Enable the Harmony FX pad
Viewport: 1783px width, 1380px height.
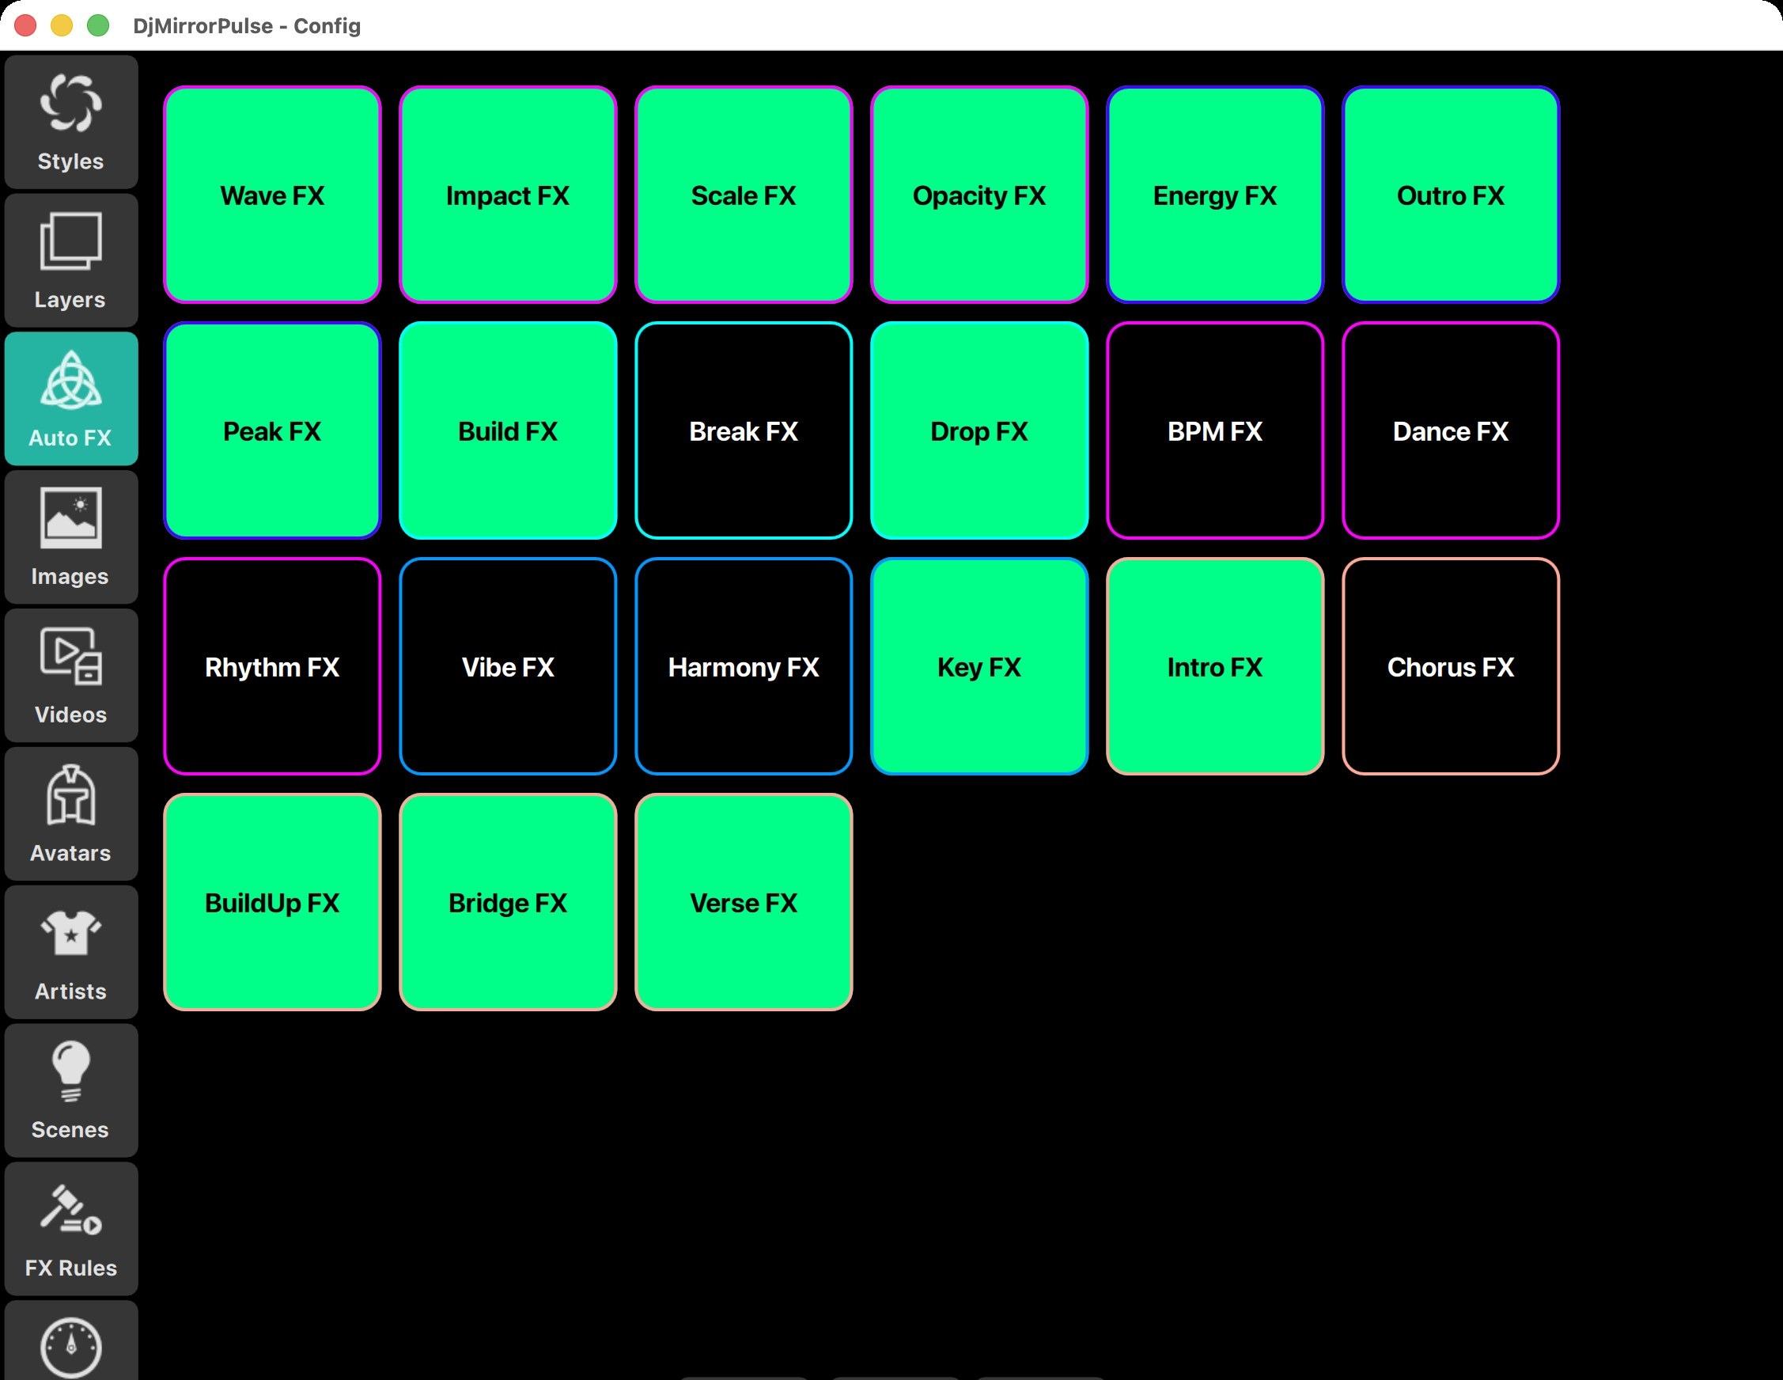click(x=744, y=666)
